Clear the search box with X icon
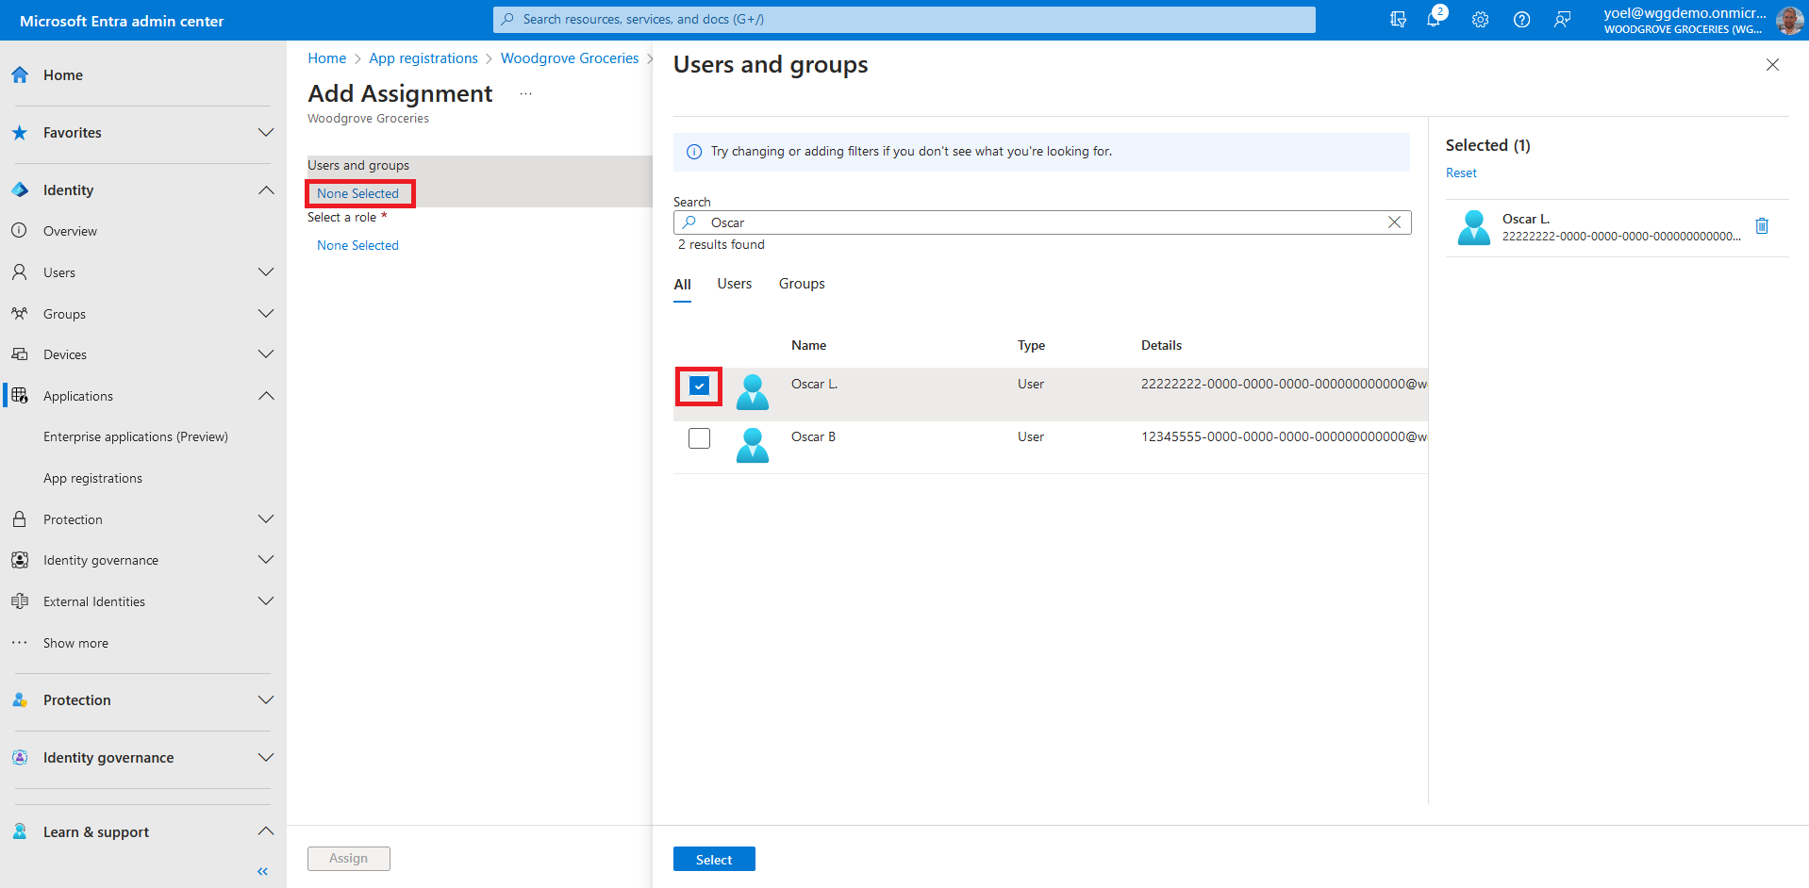 (x=1394, y=222)
